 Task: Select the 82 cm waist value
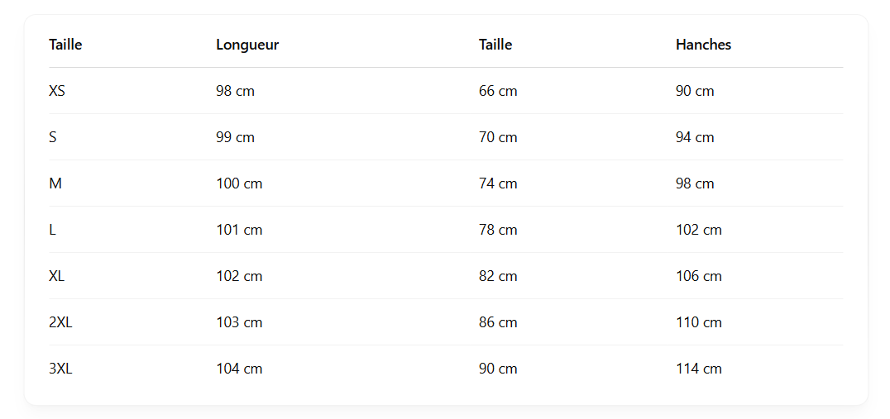tap(498, 276)
